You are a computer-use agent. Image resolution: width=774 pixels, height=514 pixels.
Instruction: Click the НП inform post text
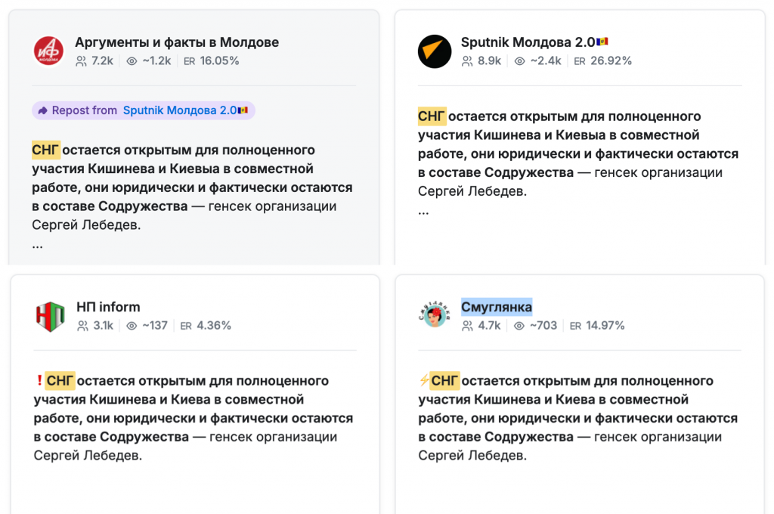[193, 418]
